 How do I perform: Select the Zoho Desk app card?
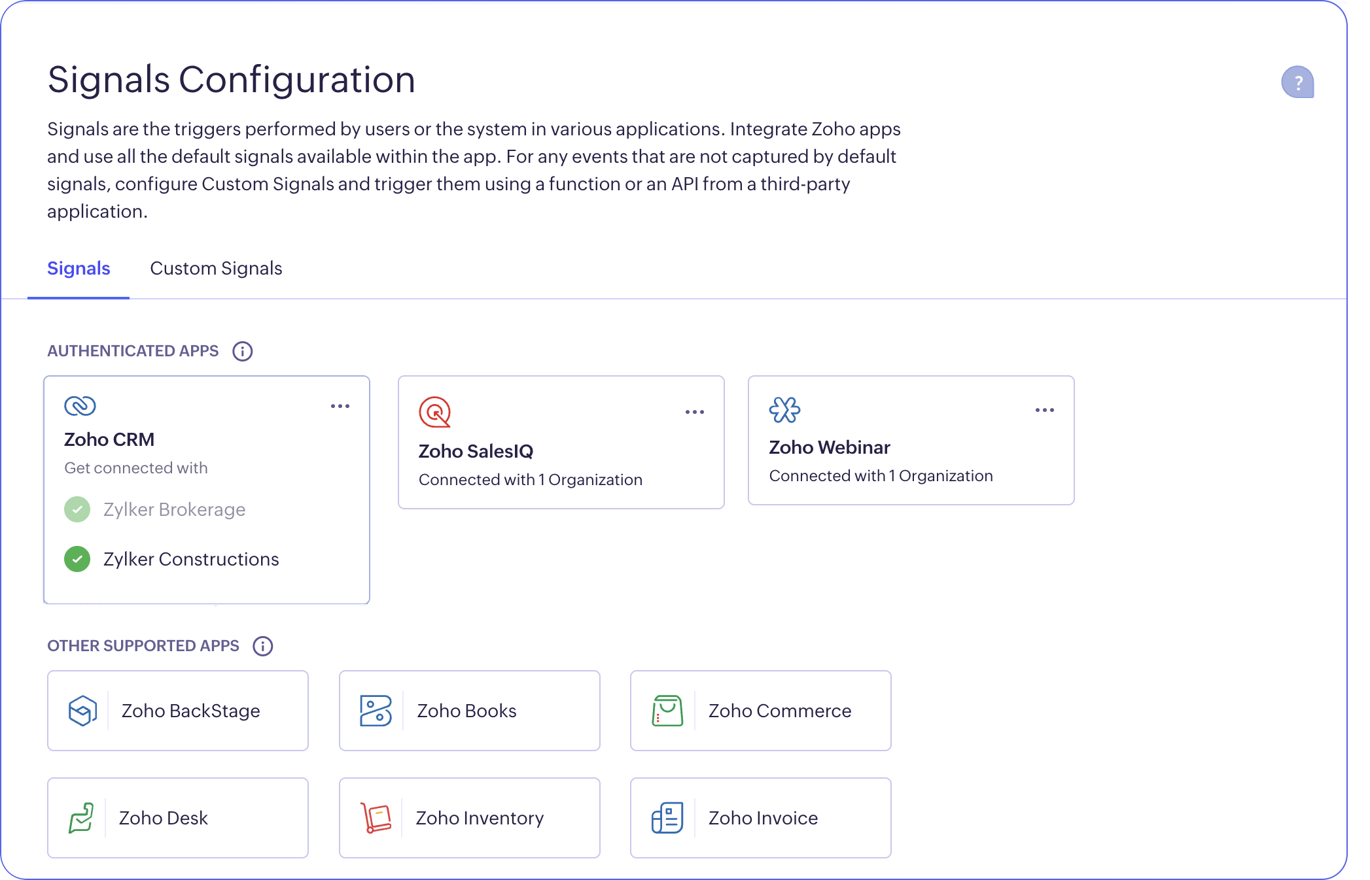[177, 818]
